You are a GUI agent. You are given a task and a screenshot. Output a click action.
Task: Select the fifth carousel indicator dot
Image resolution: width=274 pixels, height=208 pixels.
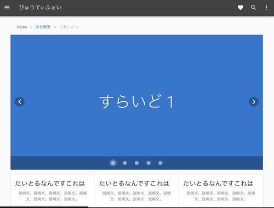click(x=161, y=163)
